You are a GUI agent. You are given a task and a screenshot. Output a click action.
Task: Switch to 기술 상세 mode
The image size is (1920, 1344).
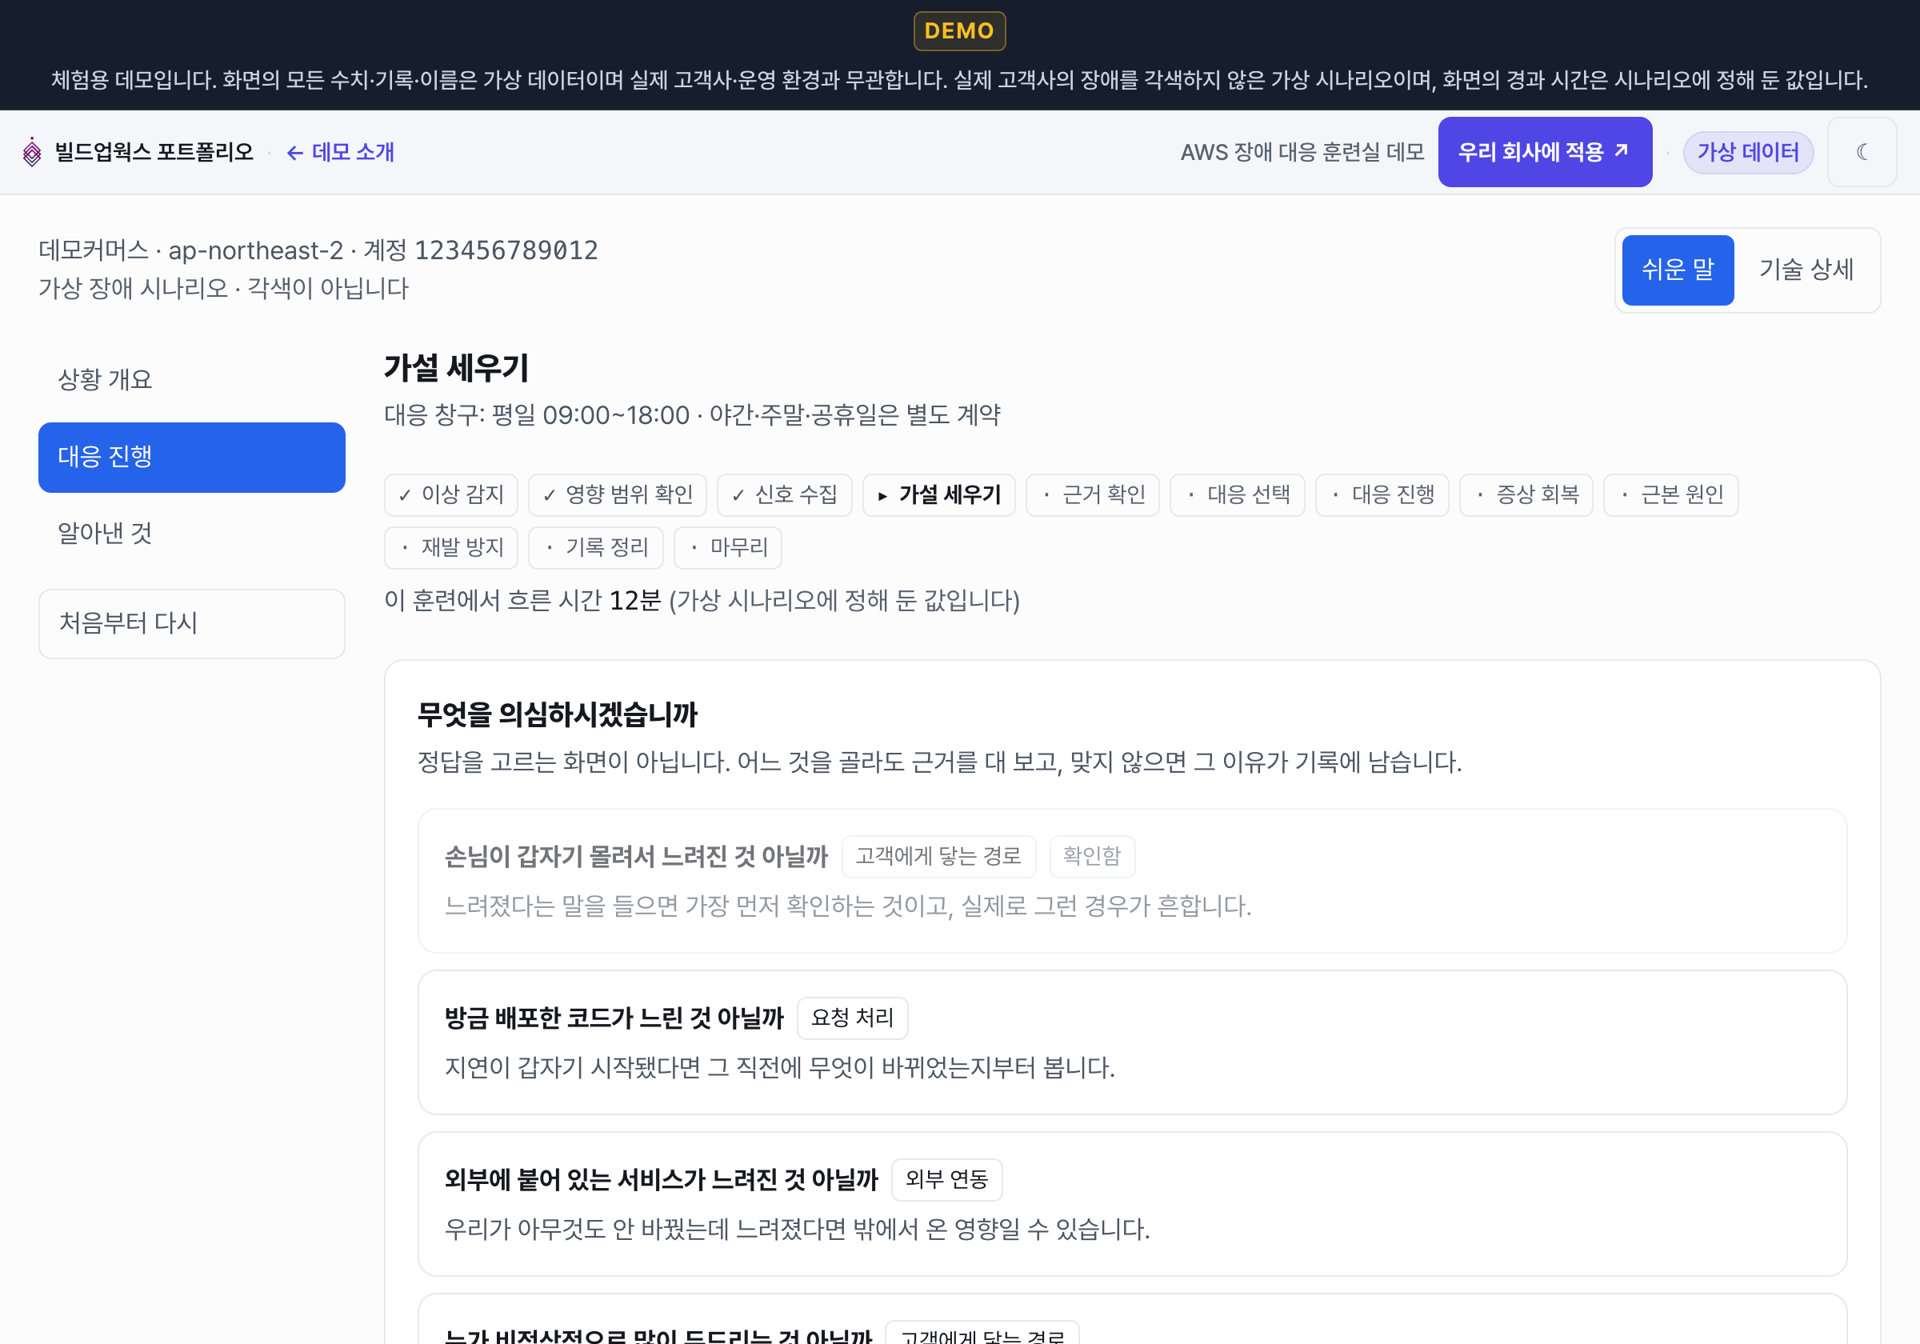tap(1806, 270)
